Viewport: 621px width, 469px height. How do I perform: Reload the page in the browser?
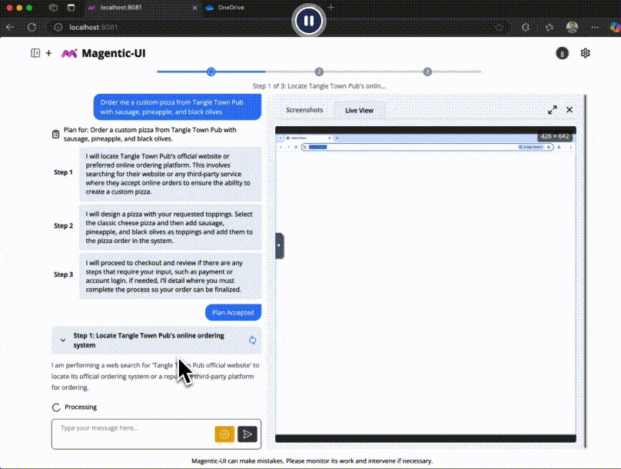click(x=32, y=28)
